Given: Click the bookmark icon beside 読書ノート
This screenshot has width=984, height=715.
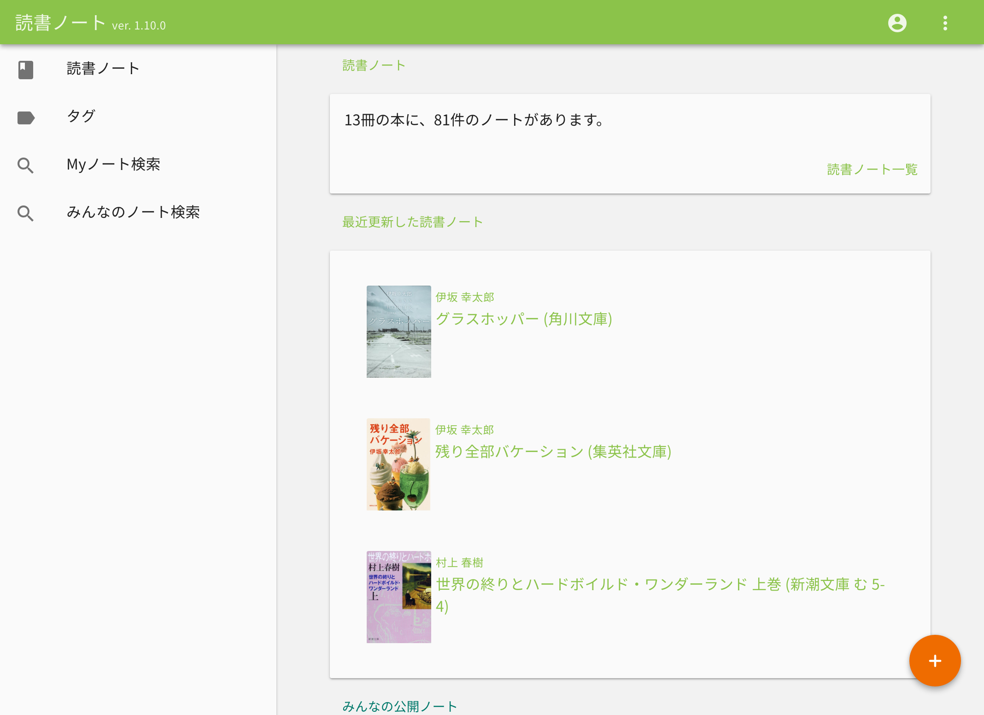Looking at the screenshot, I should coord(26,69).
